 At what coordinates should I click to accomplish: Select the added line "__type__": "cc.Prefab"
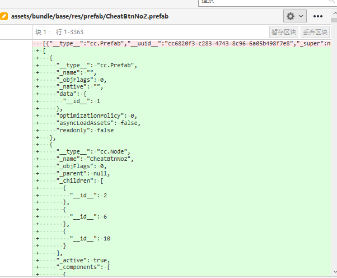(x=181, y=65)
